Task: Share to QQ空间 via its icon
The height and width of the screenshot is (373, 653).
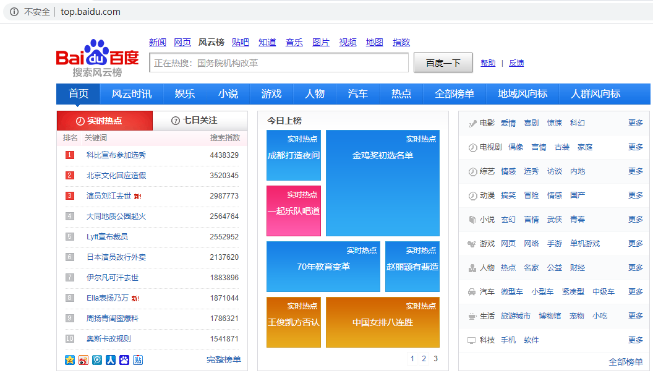Action: [70, 359]
